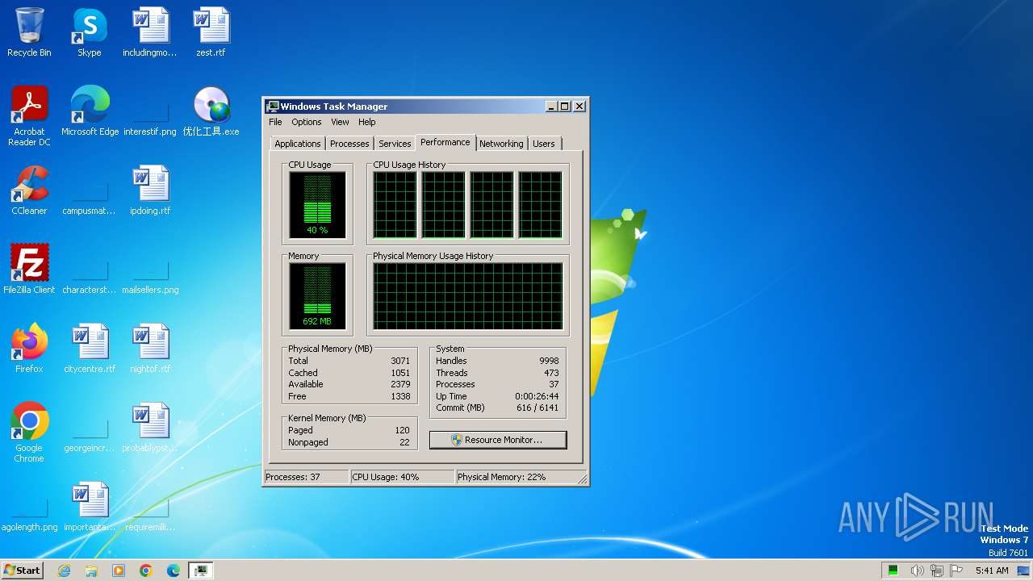Click the Kernel Memory Paged value 120
The image size is (1033, 581).
click(402, 430)
